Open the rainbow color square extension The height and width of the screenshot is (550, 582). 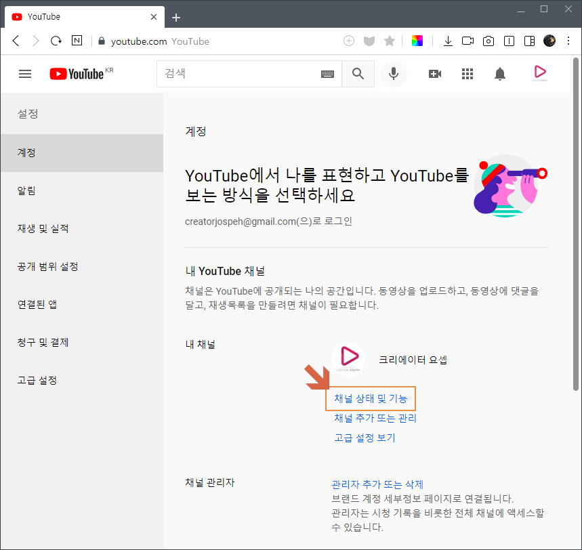click(x=417, y=41)
